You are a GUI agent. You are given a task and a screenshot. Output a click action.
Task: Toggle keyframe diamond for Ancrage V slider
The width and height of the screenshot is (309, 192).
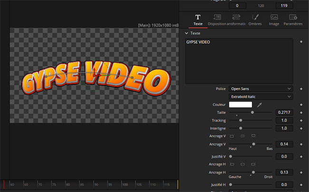coord(301,144)
